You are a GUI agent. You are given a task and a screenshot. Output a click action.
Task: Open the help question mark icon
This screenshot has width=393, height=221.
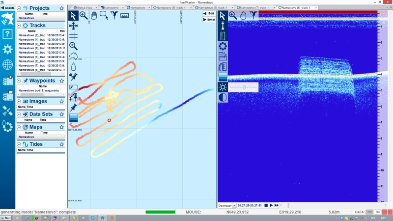[7, 34]
